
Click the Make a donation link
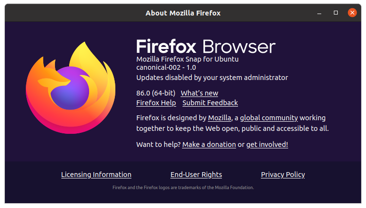[x=209, y=144]
